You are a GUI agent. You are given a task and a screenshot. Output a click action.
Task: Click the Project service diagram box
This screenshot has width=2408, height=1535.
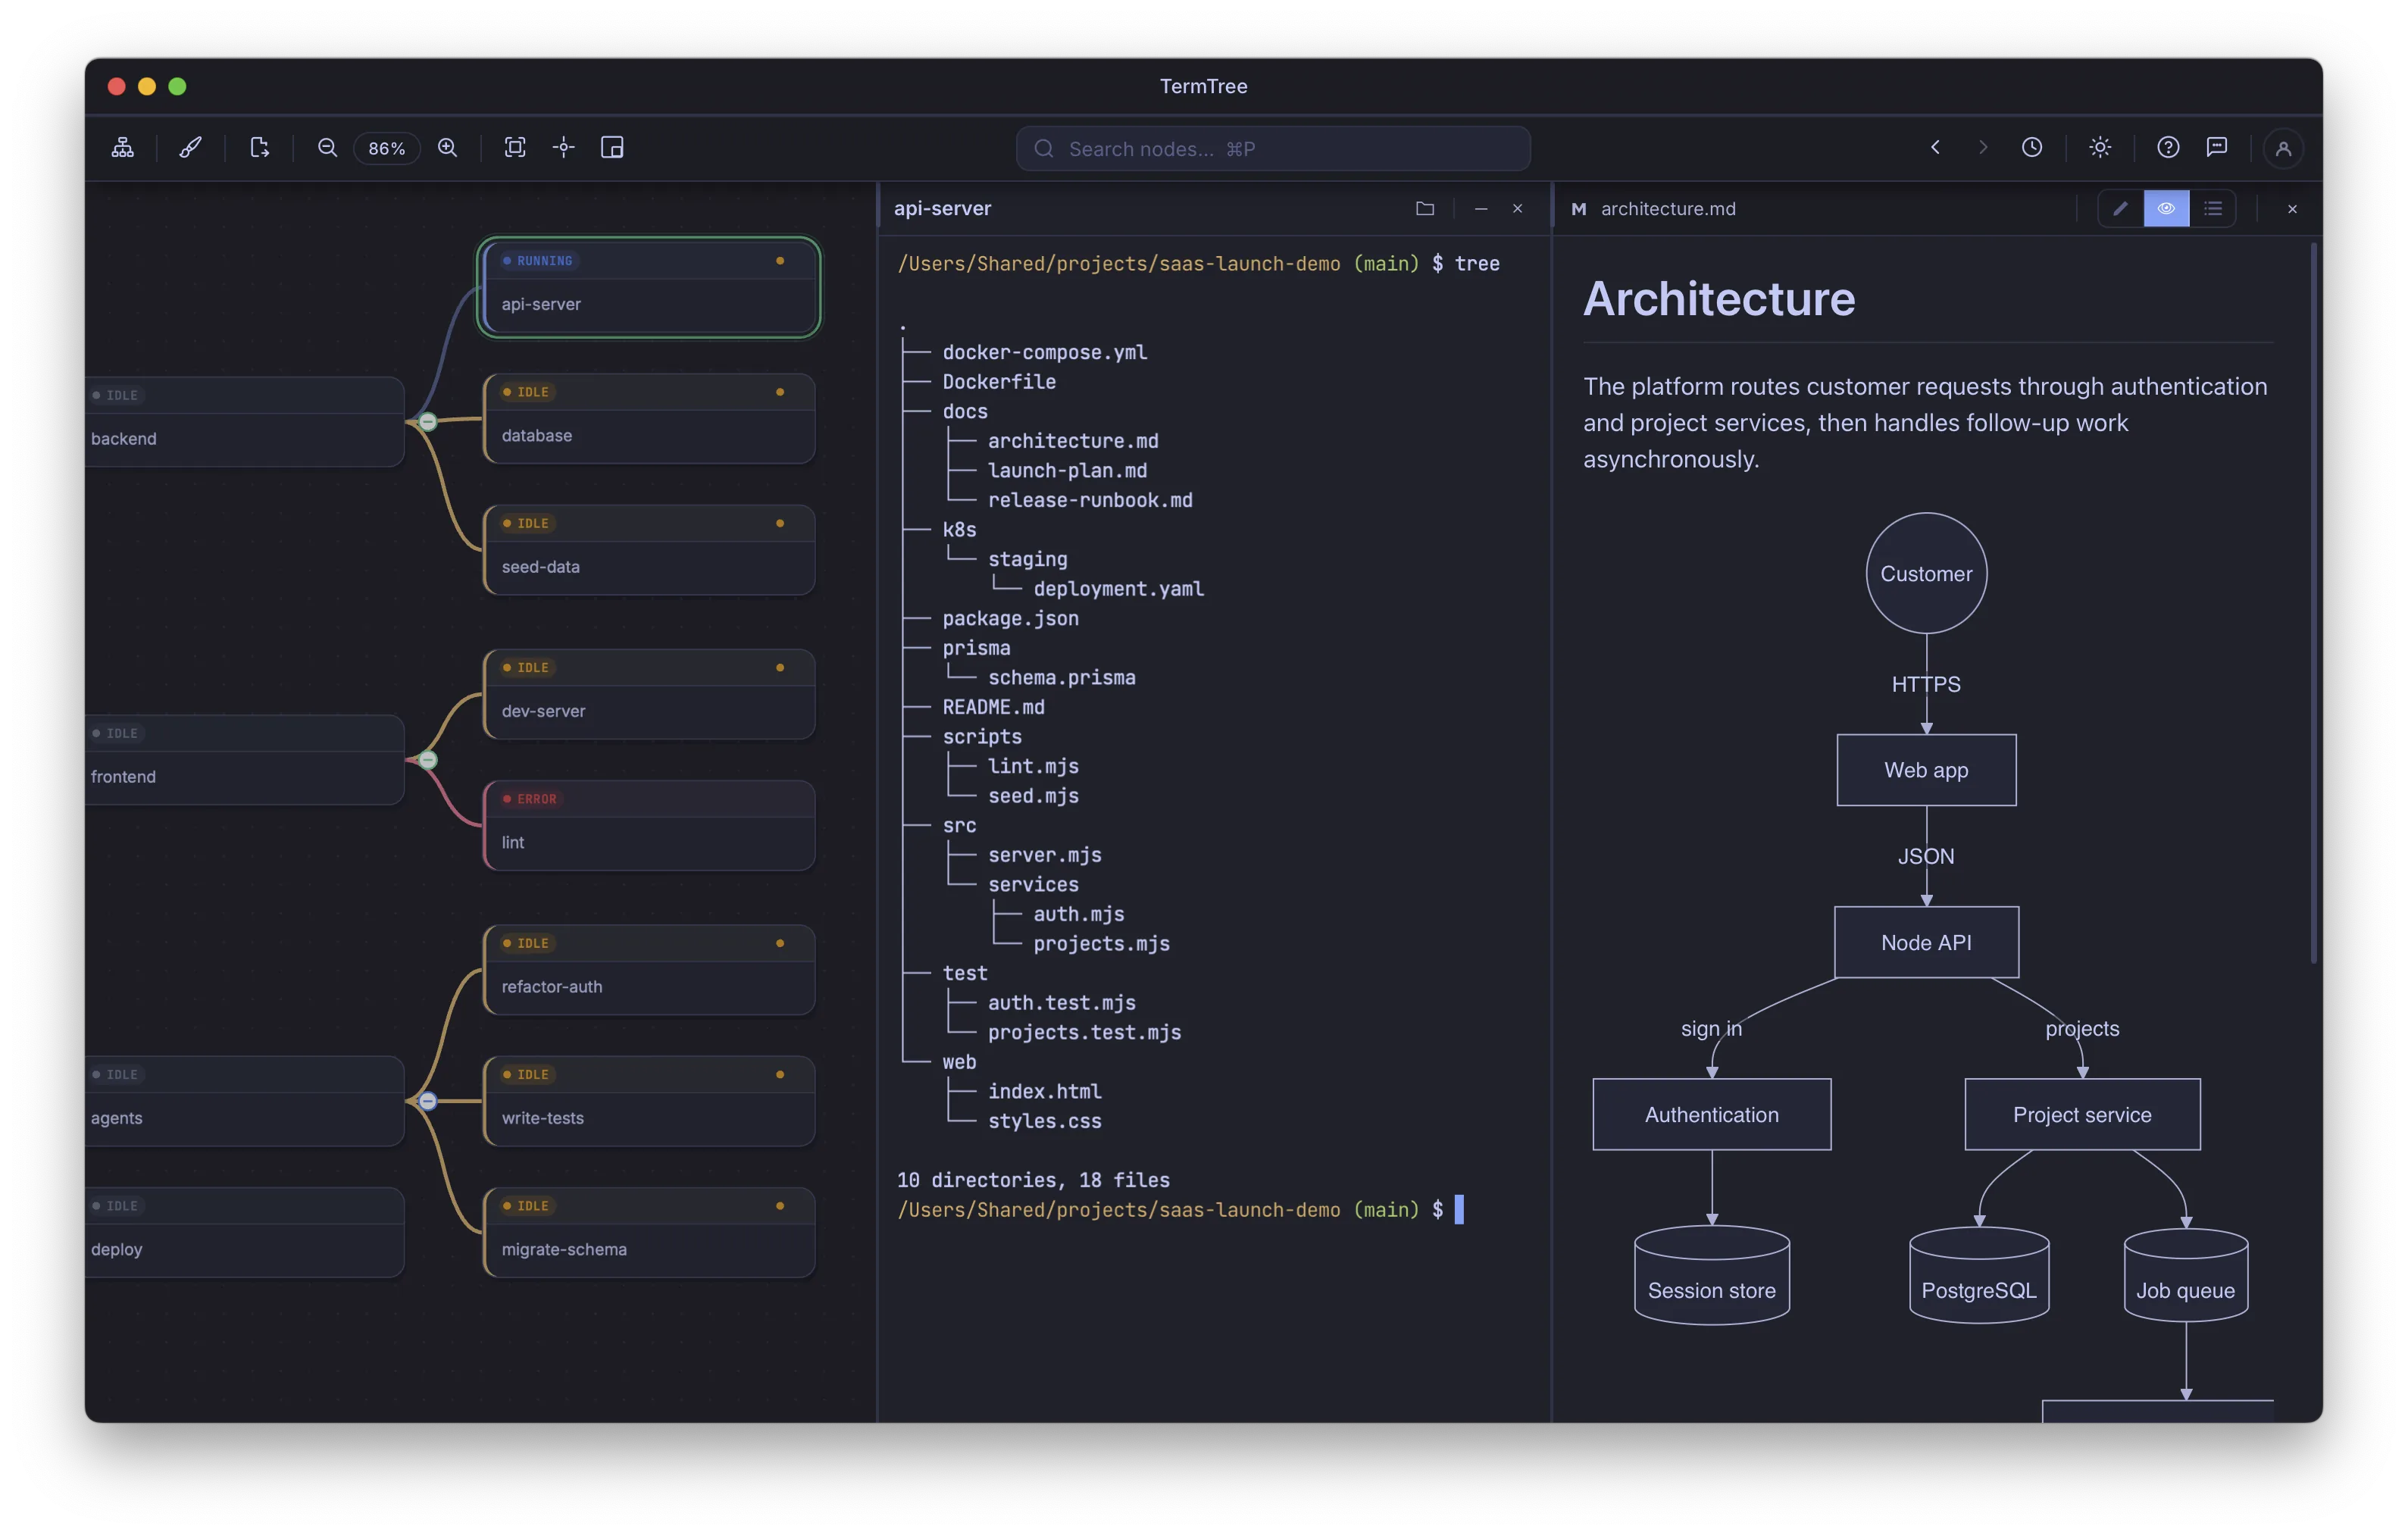point(2082,1114)
